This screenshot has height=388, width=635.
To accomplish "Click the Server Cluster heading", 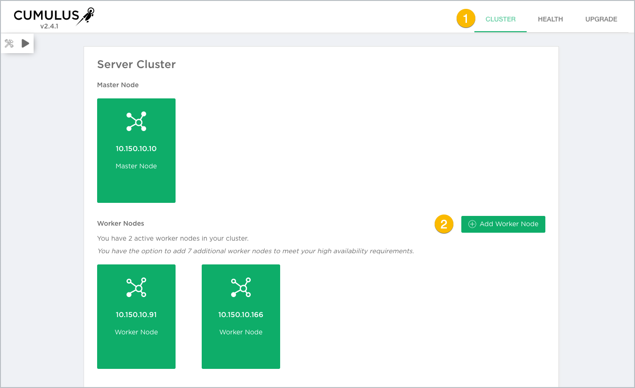I will pyautogui.click(x=136, y=64).
